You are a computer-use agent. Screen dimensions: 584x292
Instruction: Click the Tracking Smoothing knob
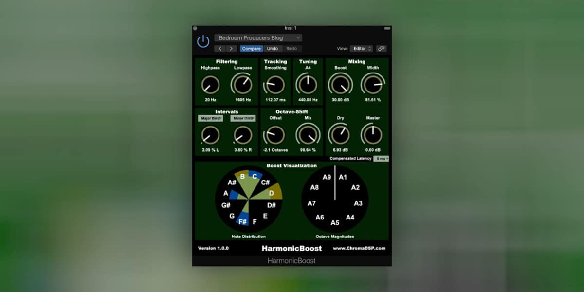click(x=275, y=85)
